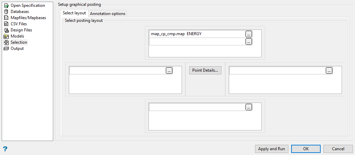This screenshot has height=155, width=355.
Task: Switch to the Annotation options tab
Action: coord(107,14)
